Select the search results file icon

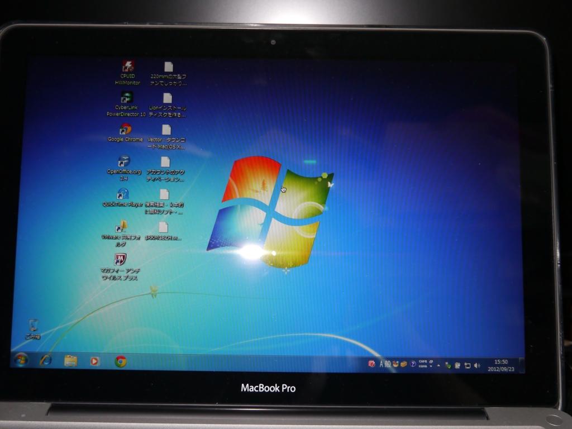click(x=164, y=202)
